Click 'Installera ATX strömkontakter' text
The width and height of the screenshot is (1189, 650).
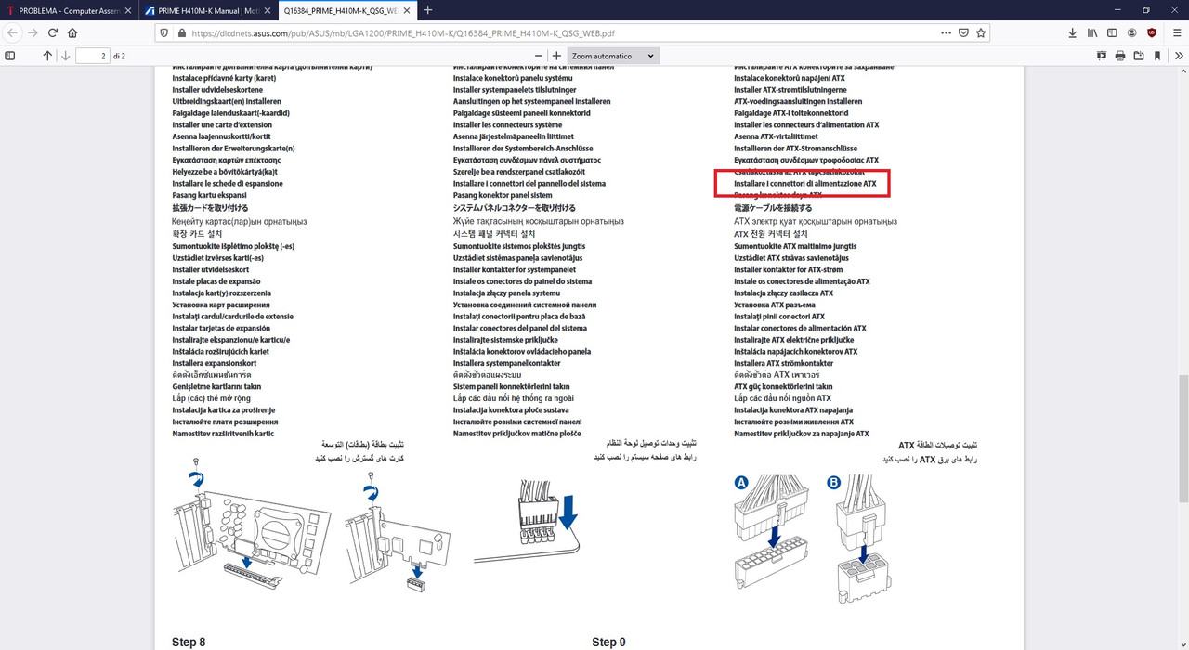(x=783, y=363)
